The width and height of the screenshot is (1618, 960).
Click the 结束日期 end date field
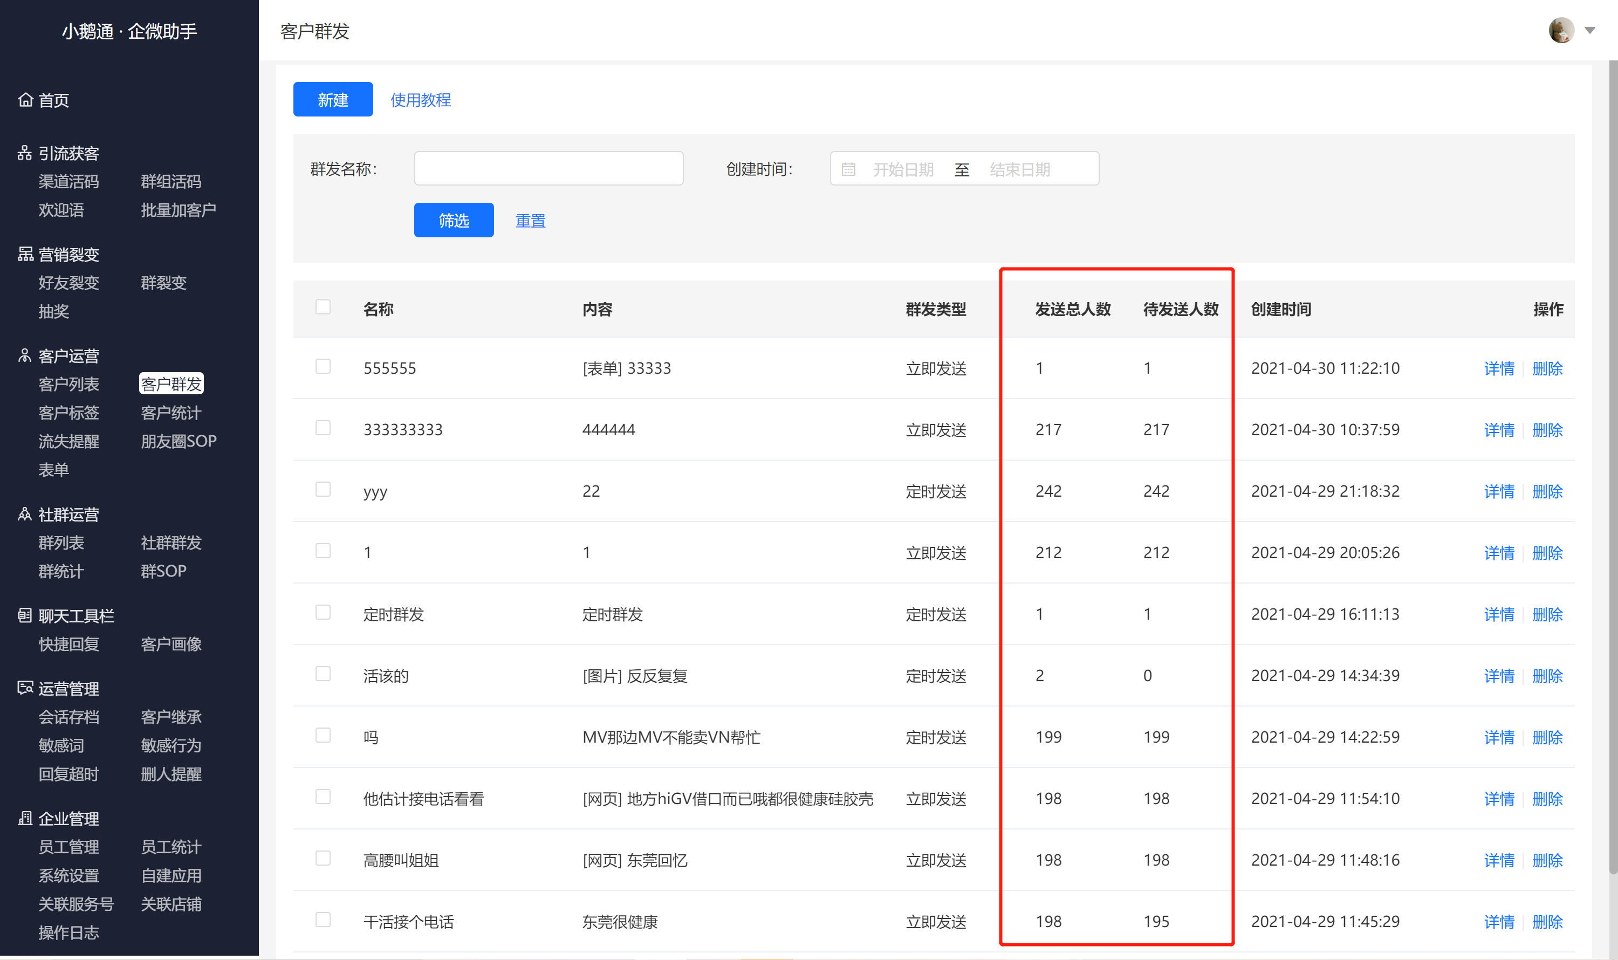point(1019,169)
